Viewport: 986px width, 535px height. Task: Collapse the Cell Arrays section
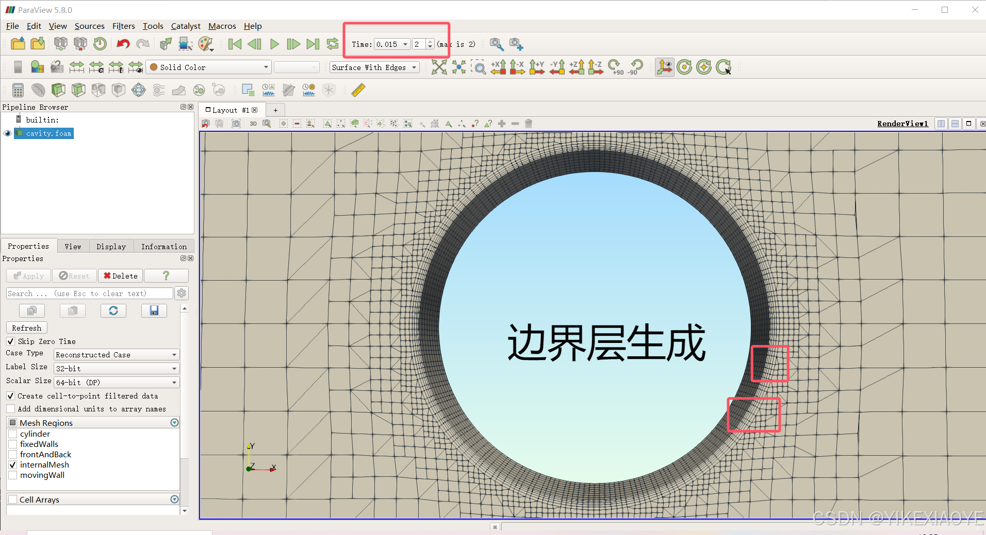pyautogui.click(x=174, y=499)
